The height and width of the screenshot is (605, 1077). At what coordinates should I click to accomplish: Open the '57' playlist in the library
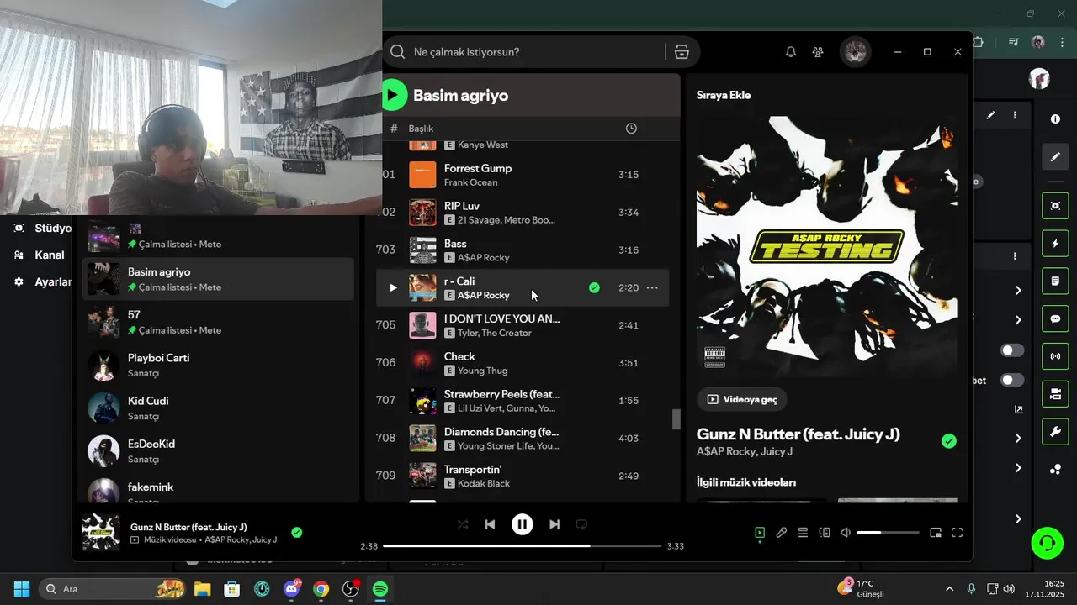pos(218,322)
